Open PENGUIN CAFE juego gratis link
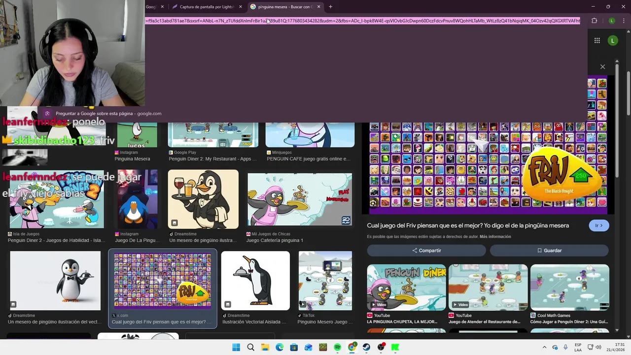Image resolution: width=631 pixels, height=355 pixels. [x=309, y=159]
